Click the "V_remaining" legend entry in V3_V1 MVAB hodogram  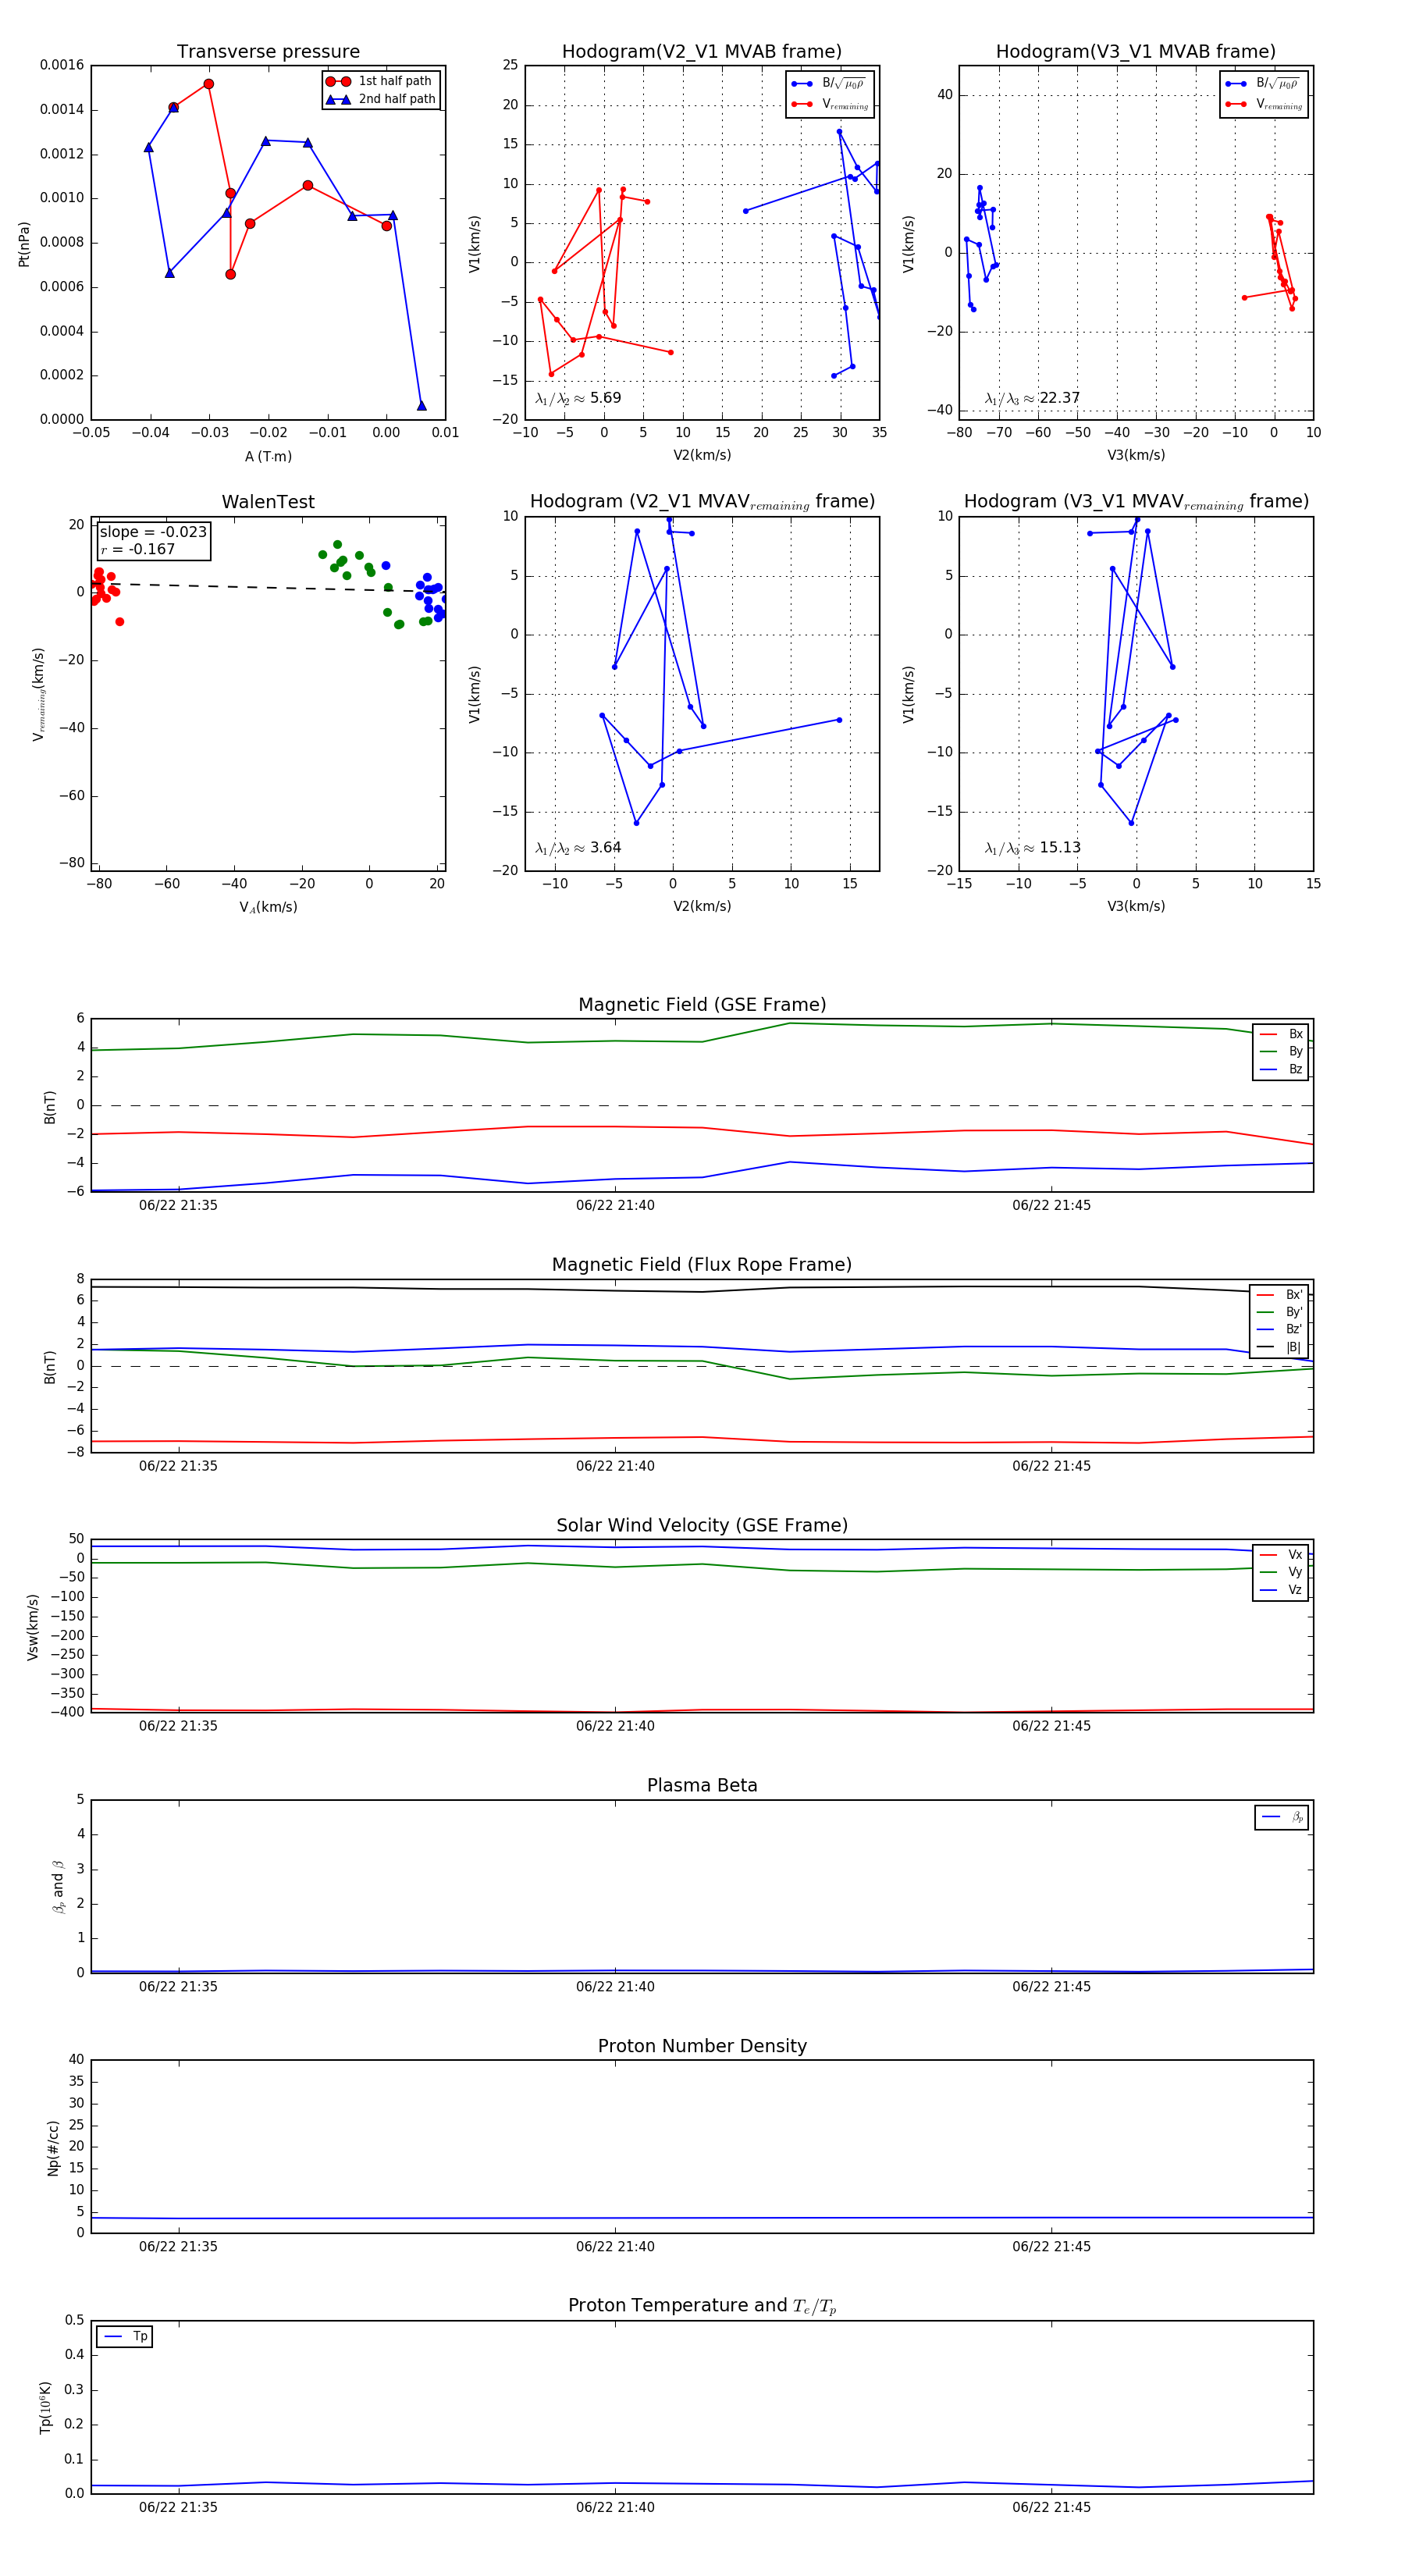tap(1264, 104)
